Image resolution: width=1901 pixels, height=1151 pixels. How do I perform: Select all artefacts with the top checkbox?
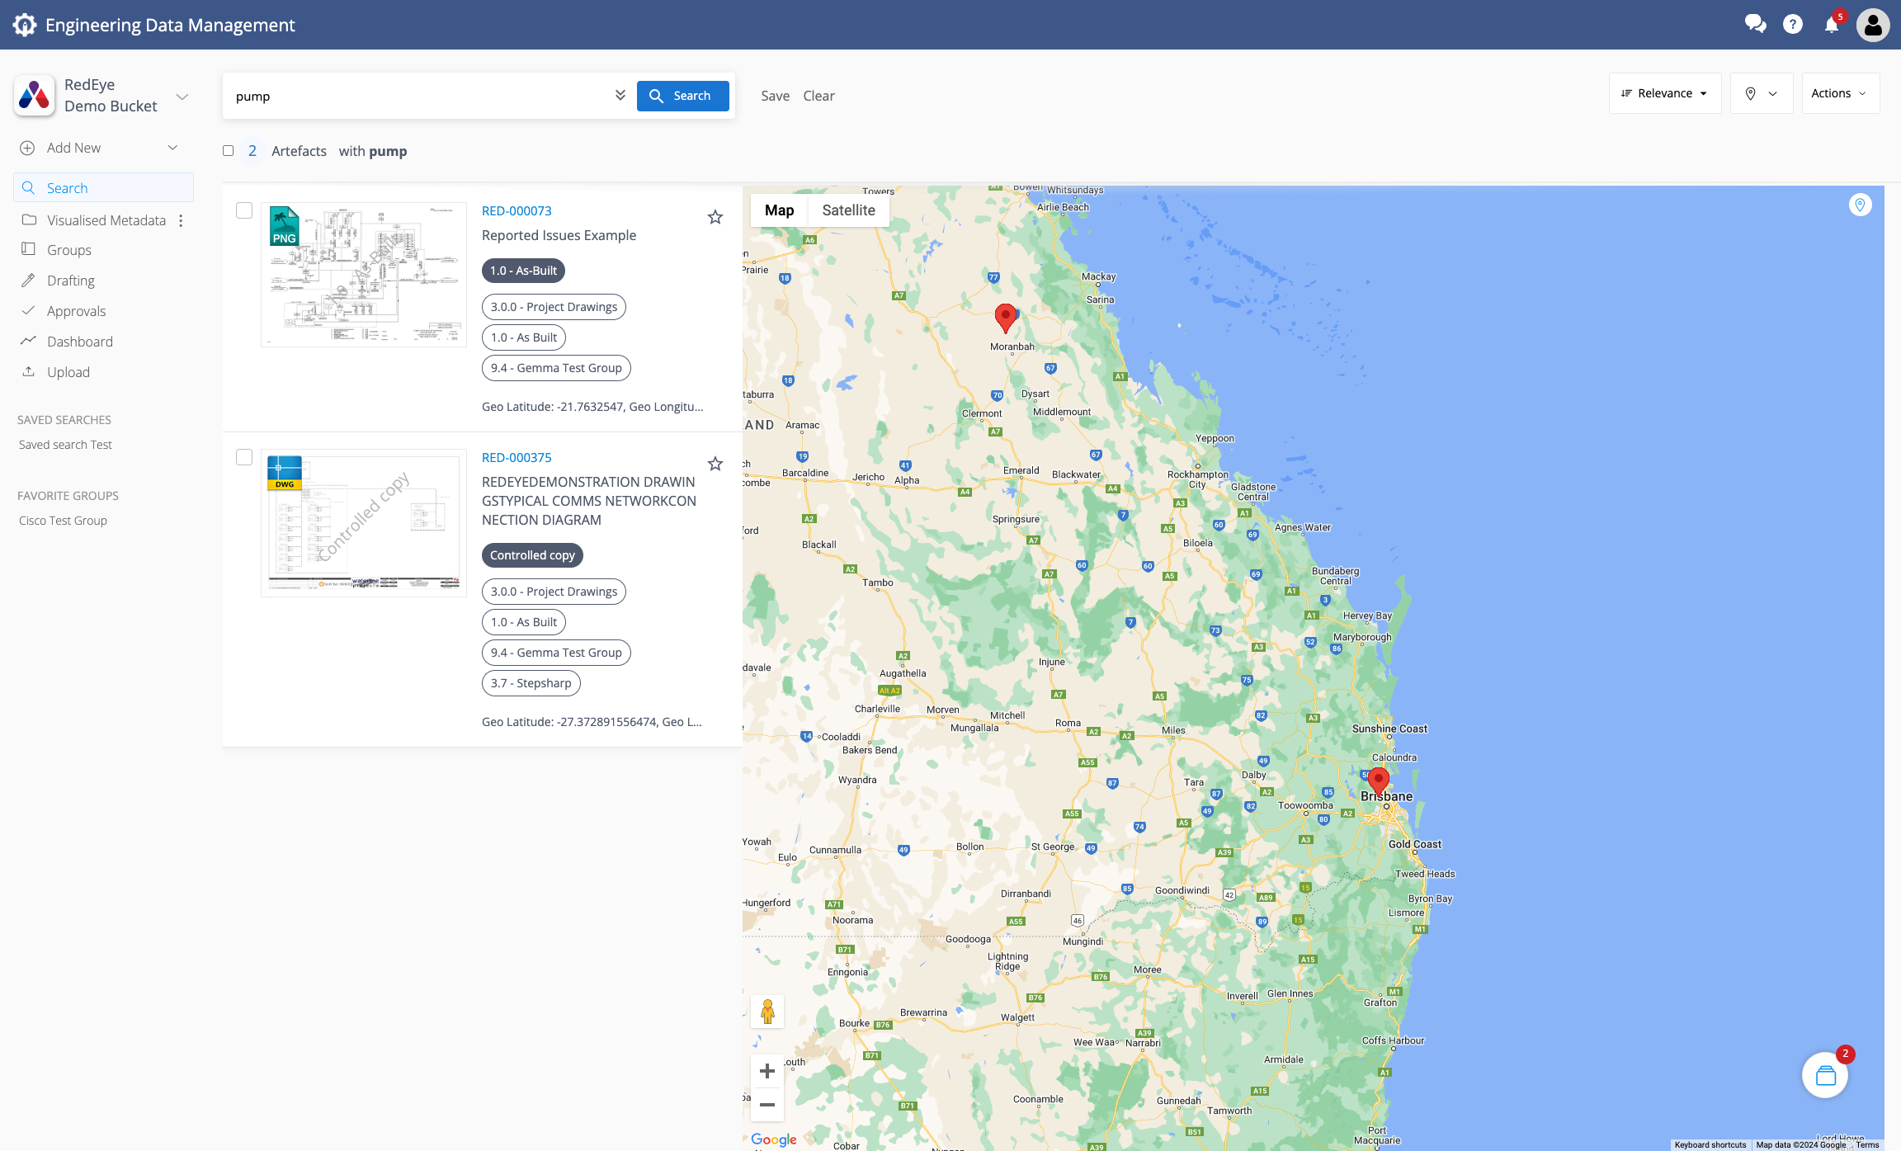pos(228,150)
